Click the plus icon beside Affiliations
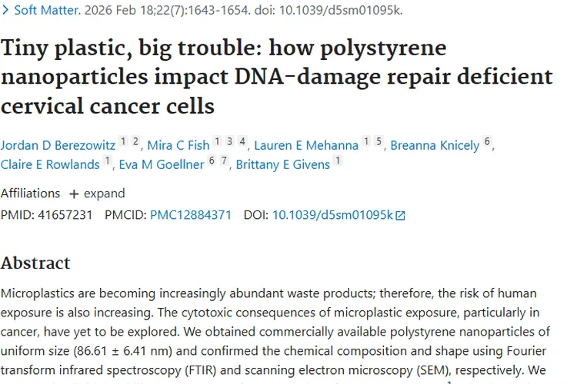The height and width of the screenshot is (384, 577). pos(74,194)
